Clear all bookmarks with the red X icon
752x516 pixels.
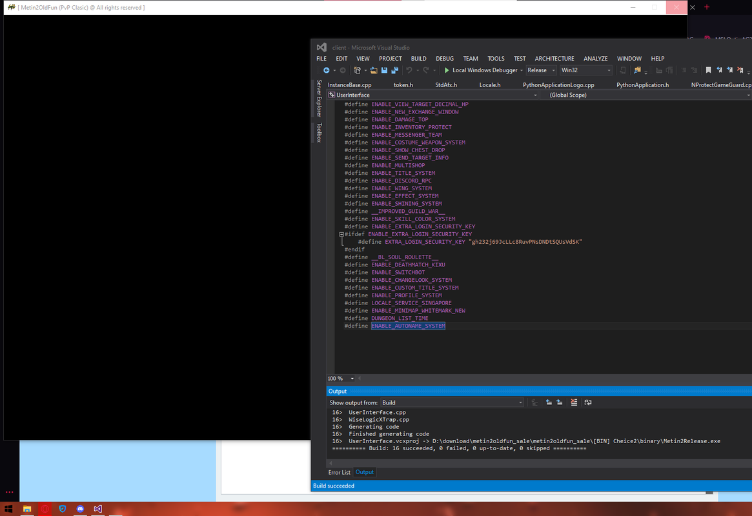pos(740,70)
